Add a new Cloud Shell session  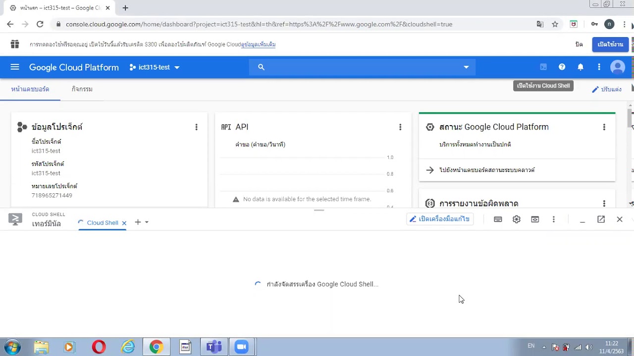pos(138,222)
